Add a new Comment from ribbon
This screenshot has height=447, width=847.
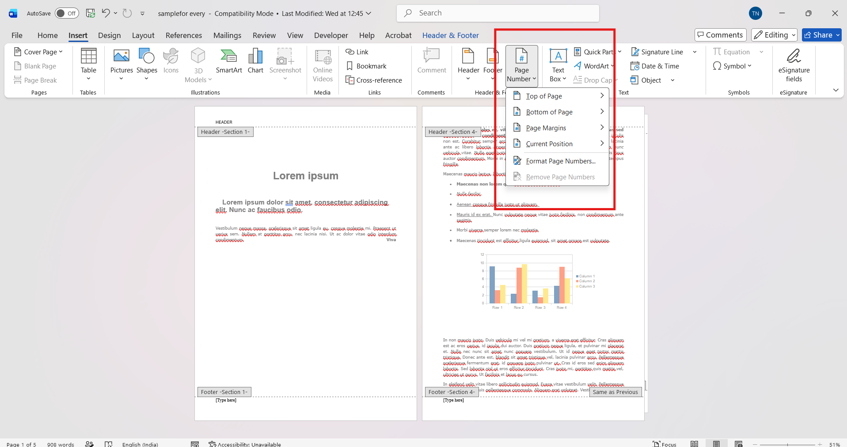coord(432,61)
